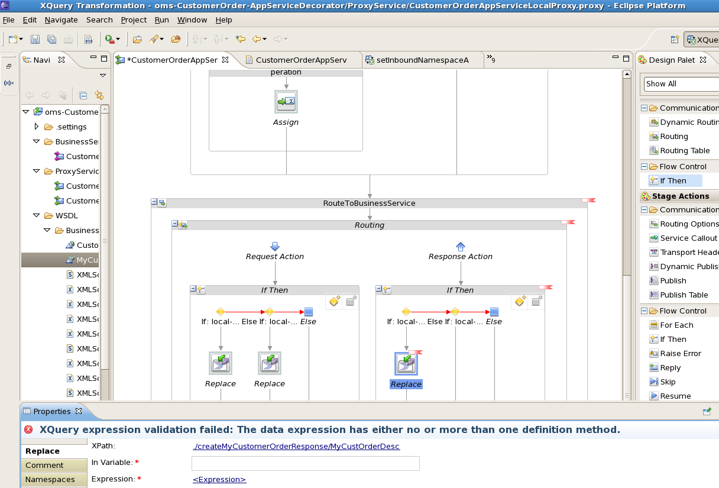This screenshot has height=488, width=719.
Task: Click the Open Perspective icon
Action: click(674, 40)
